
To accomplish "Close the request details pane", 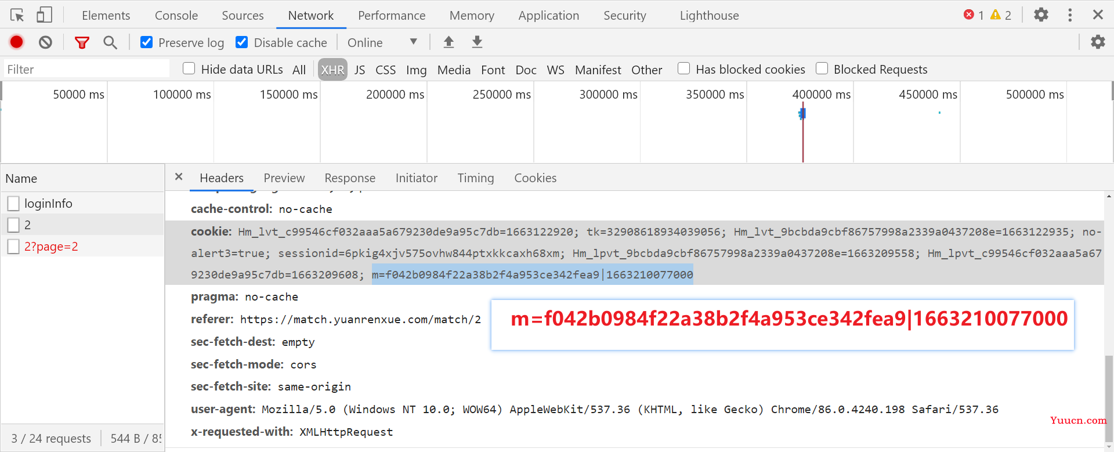I will [x=179, y=176].
